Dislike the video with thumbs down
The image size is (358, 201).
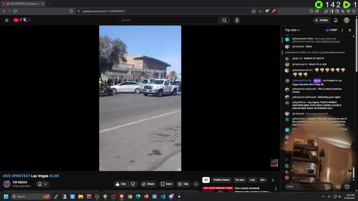point(133,184)
